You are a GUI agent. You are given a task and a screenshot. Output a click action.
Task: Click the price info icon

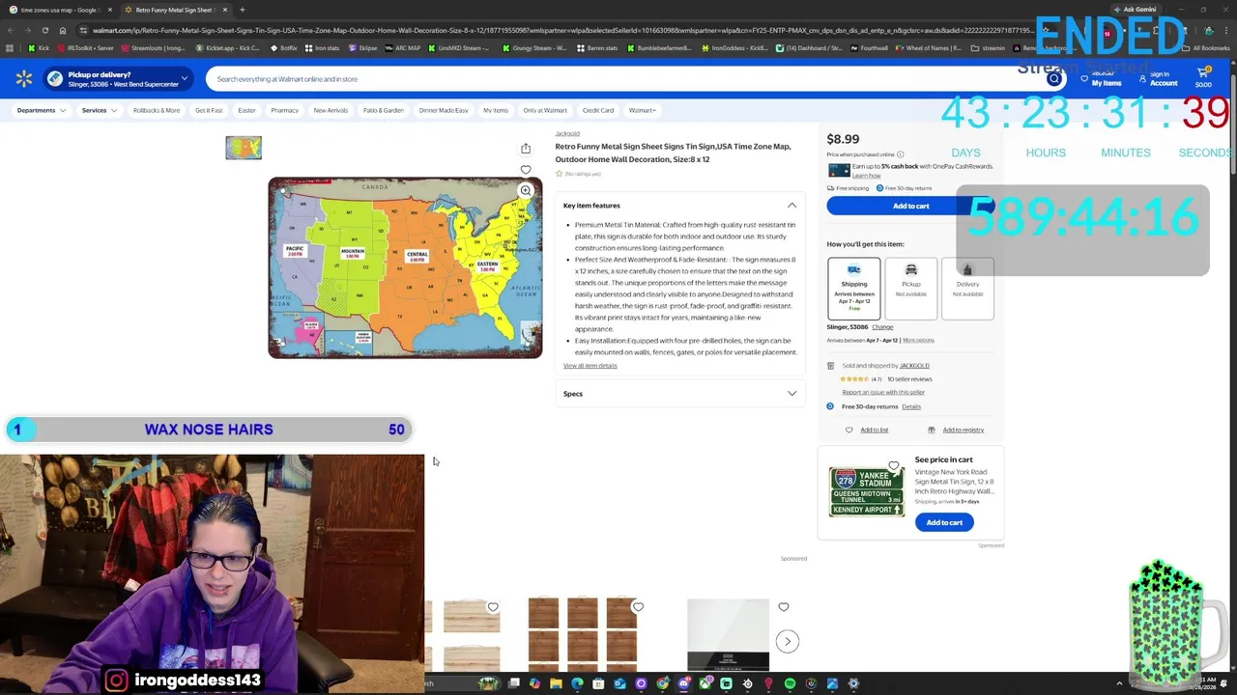tap(900, 154)
